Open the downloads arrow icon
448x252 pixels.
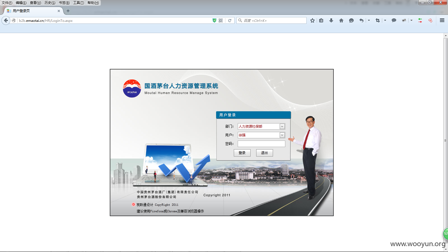(x=331, y=20)
